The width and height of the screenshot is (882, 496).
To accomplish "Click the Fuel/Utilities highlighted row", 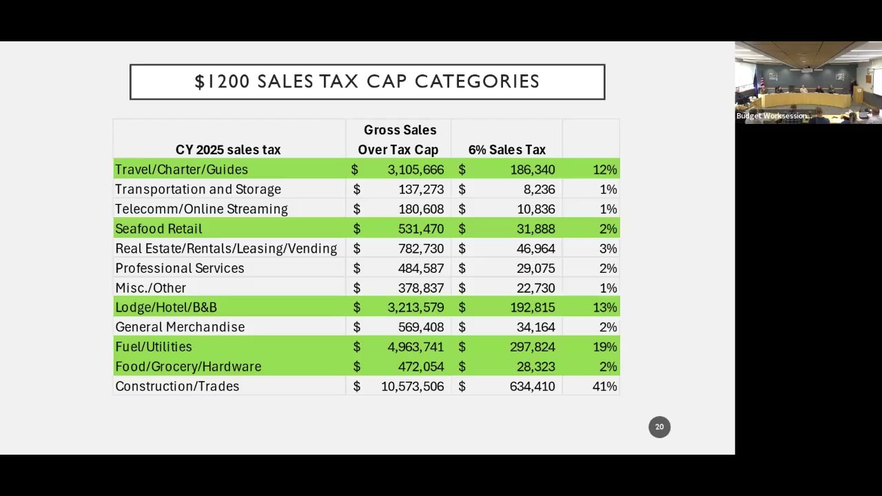I will [x=367, y=347].
